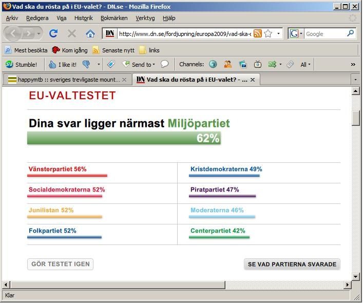Select the photos channel icon
The width and height of the screenshot is (363, 303).
[243, 64]
